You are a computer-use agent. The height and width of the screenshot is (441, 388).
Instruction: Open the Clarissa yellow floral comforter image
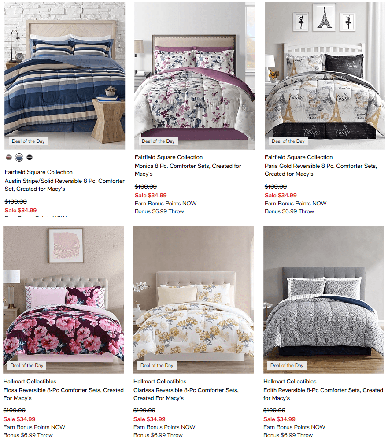(193, 300)
